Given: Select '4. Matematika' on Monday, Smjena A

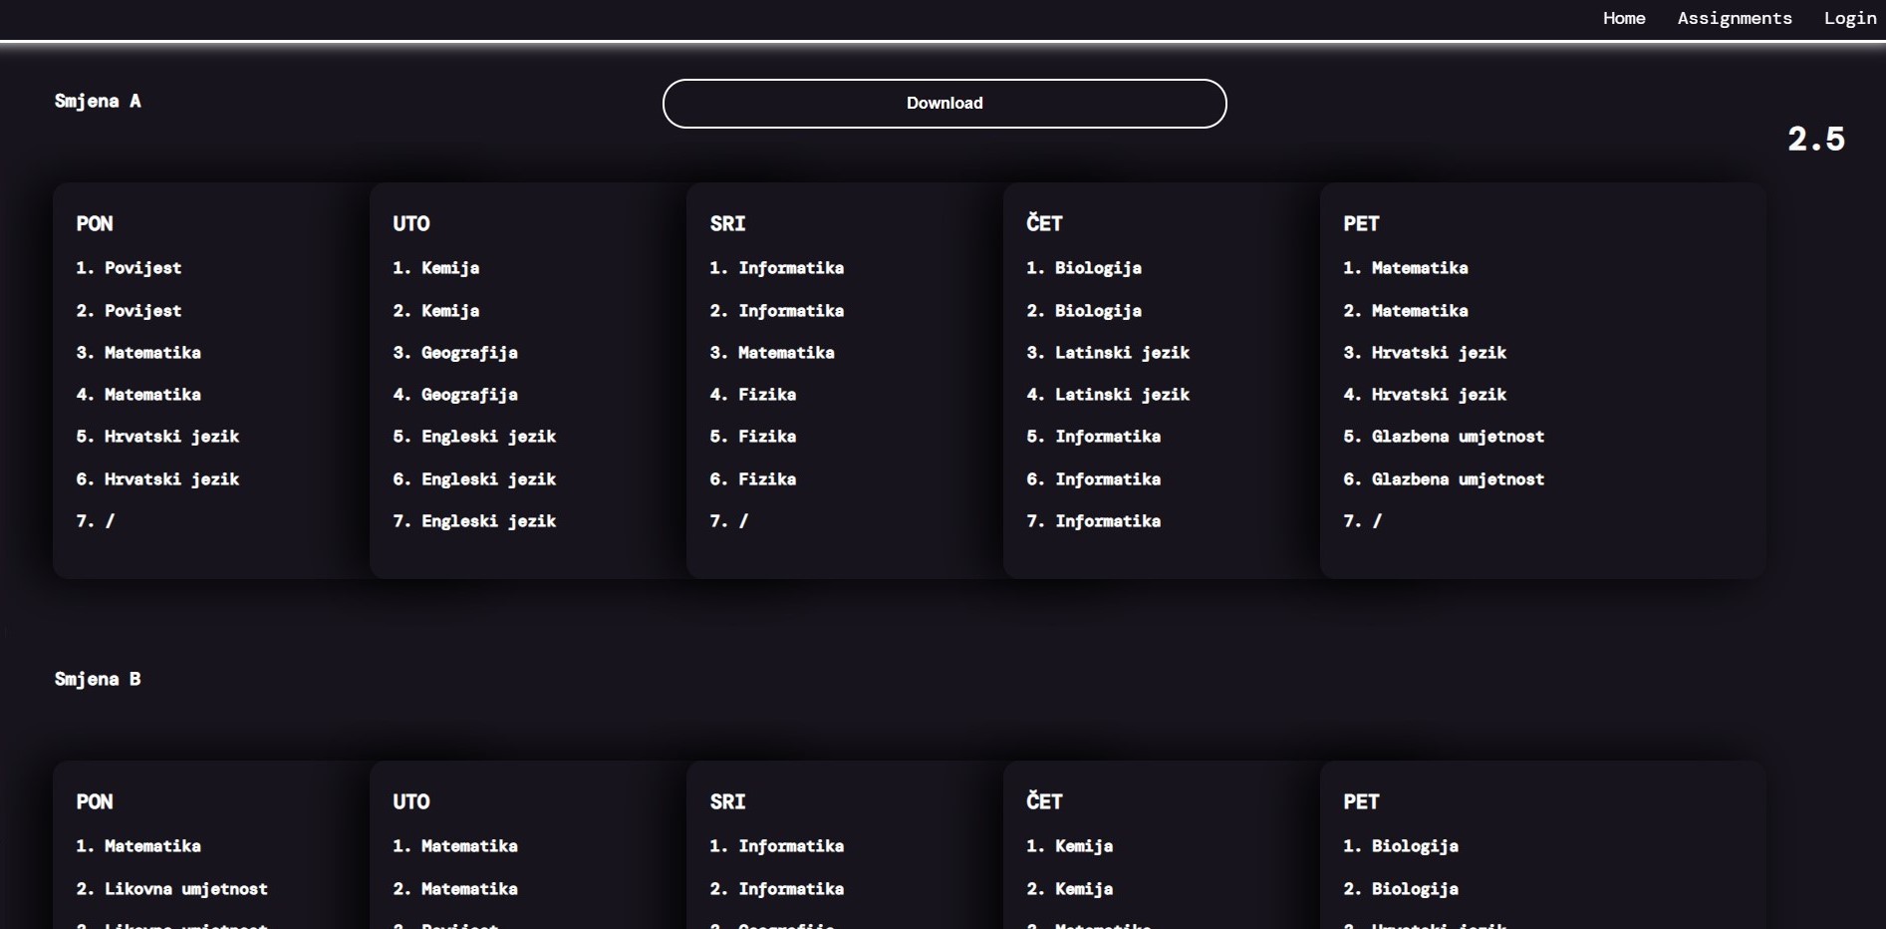Looking at the screenshot, I should (x=138, y=395).
